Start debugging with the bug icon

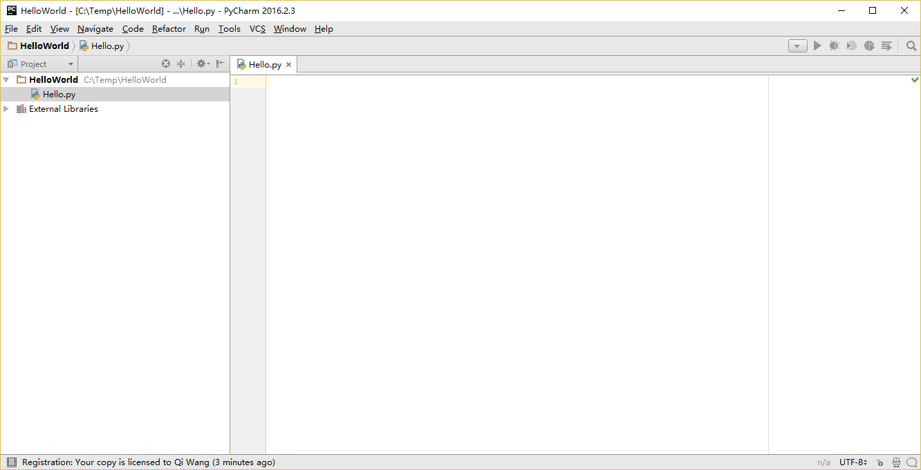[835, 46]
